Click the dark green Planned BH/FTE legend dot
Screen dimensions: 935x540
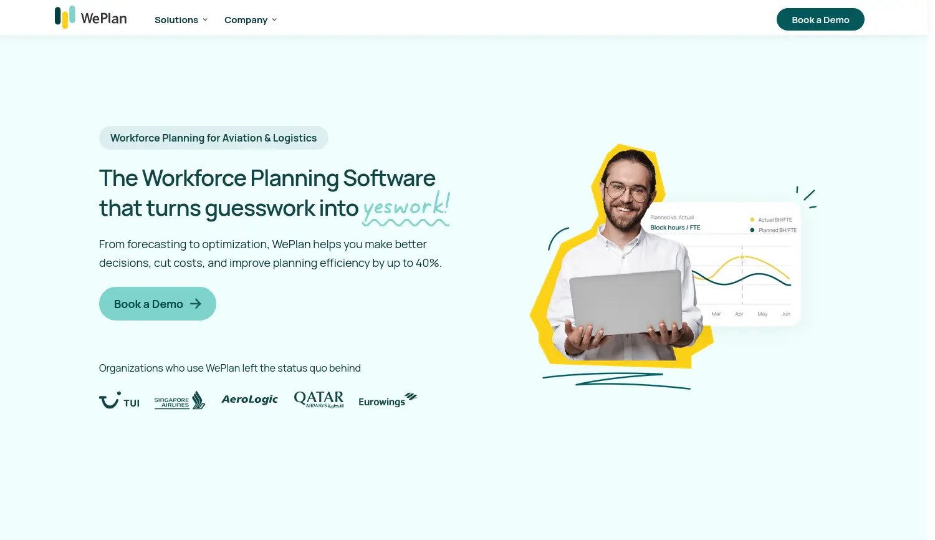(x=752, y=230)
